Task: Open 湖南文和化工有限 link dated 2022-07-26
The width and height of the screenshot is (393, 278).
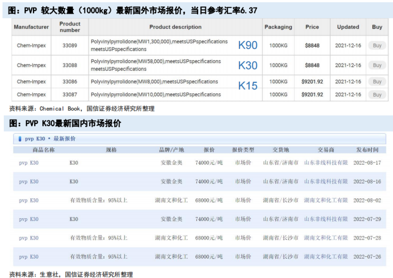Action: click(326, 256)
